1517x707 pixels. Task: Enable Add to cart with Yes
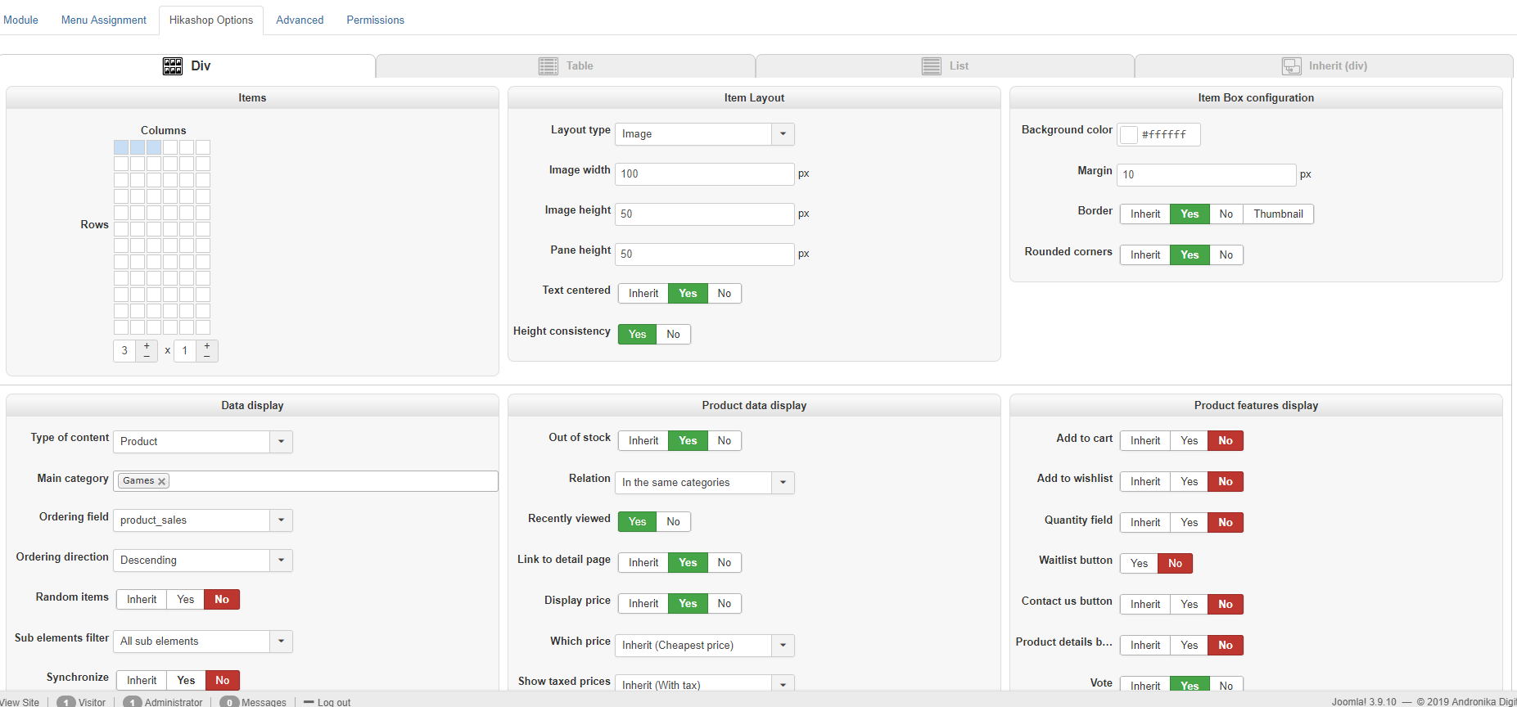1189,441
